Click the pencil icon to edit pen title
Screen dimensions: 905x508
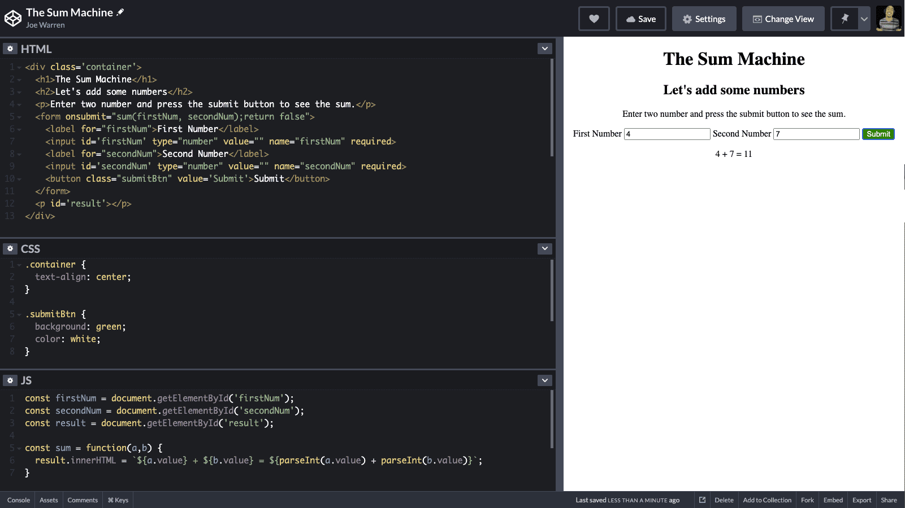coord(120,12)
